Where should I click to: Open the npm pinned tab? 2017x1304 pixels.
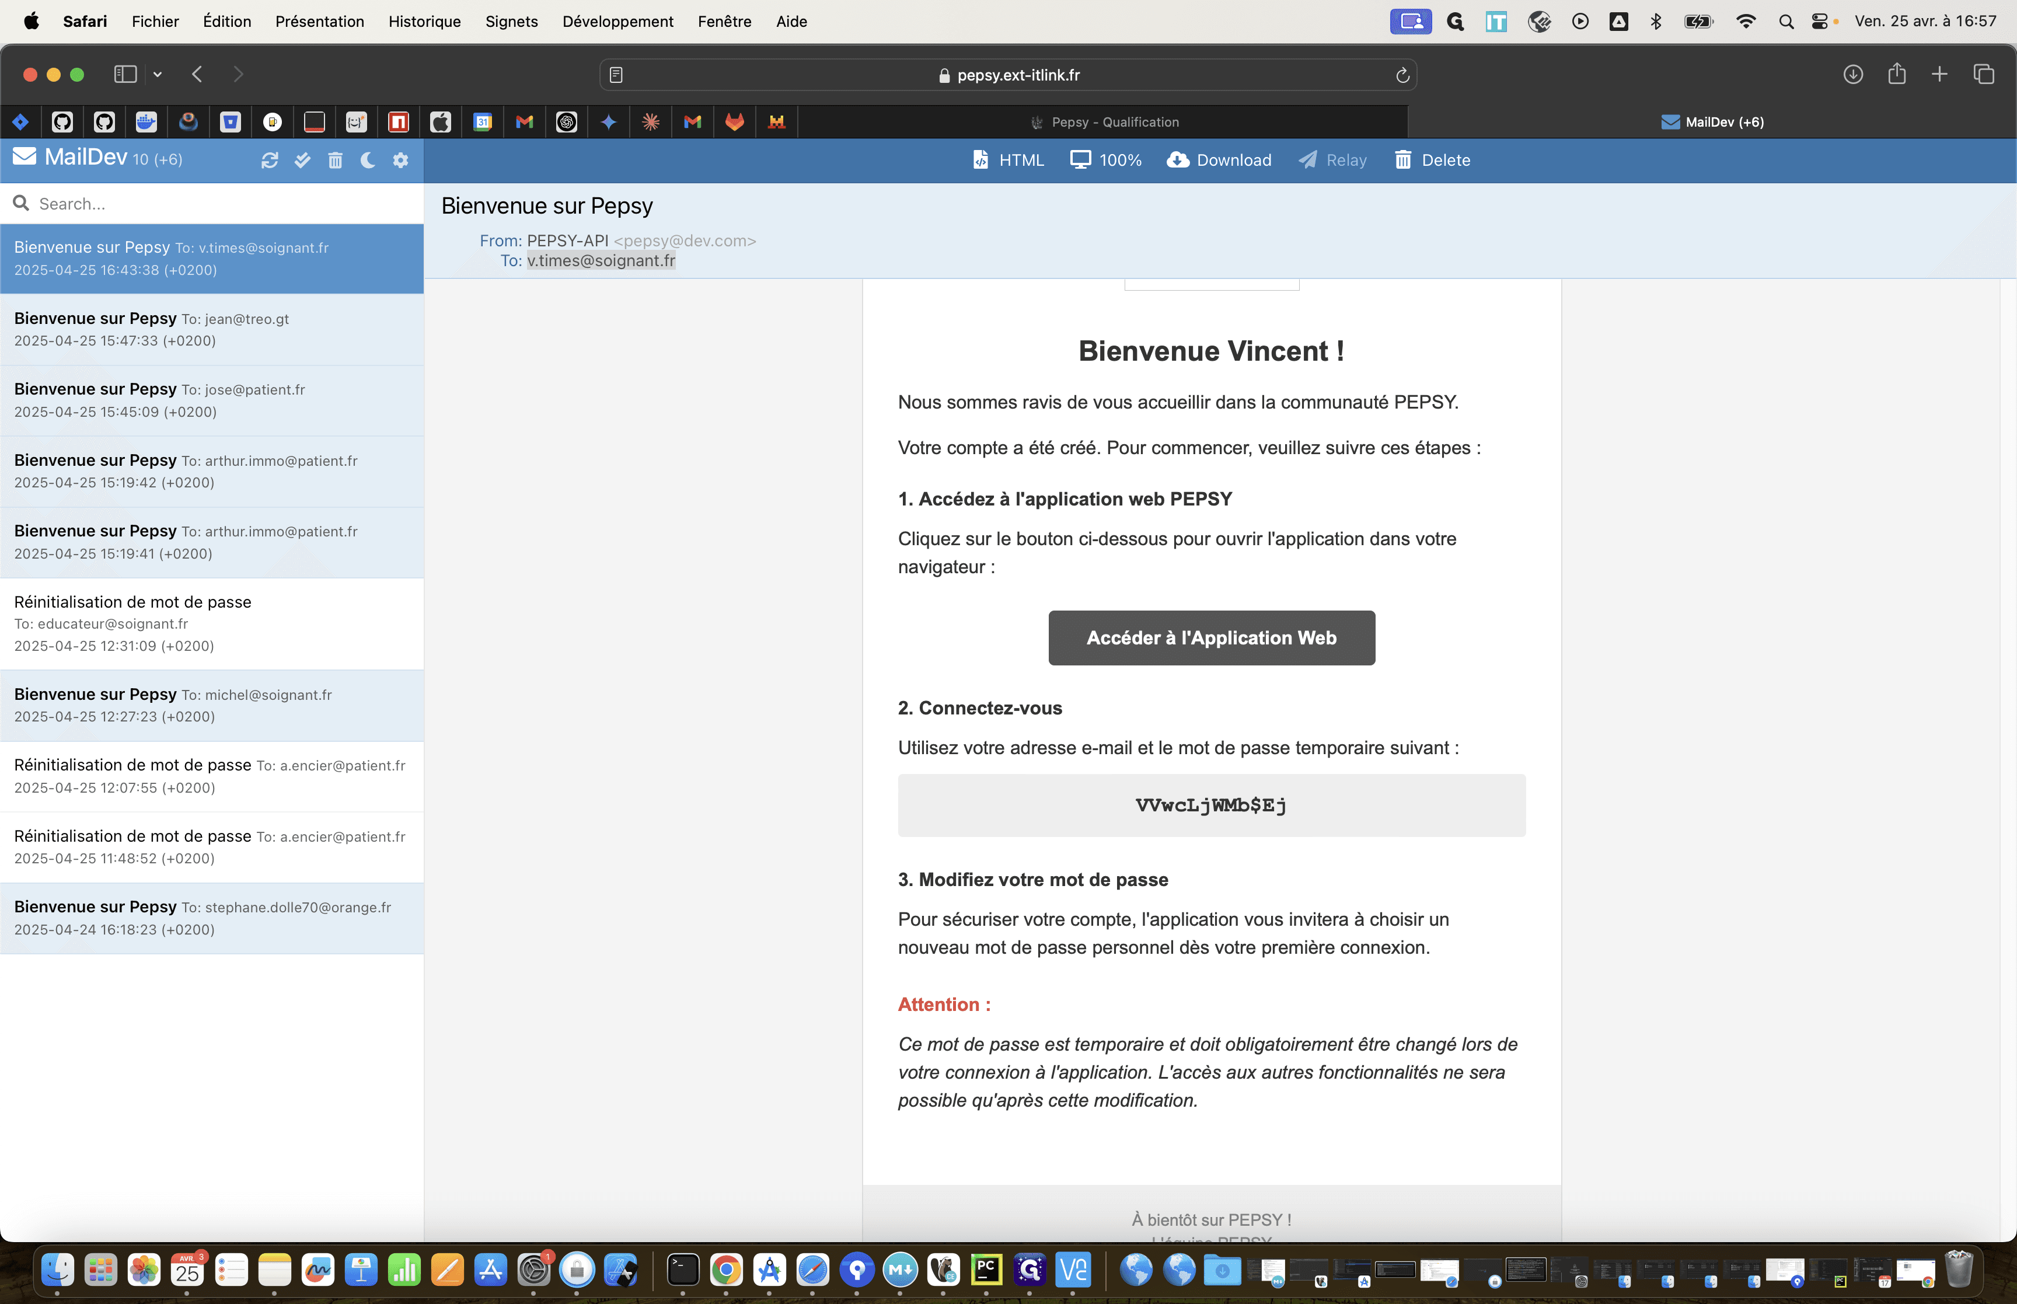click(399, 122)
